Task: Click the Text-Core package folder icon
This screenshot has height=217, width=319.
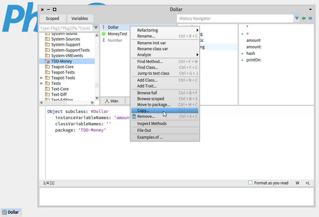Action: coord(47,89)
